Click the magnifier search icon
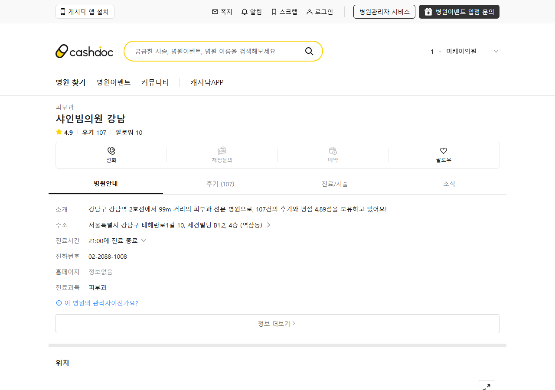 pyautogui.click(x=309, y=51)
